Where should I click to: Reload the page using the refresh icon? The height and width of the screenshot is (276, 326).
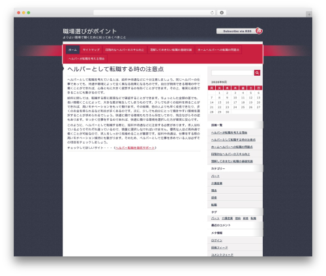212,12
